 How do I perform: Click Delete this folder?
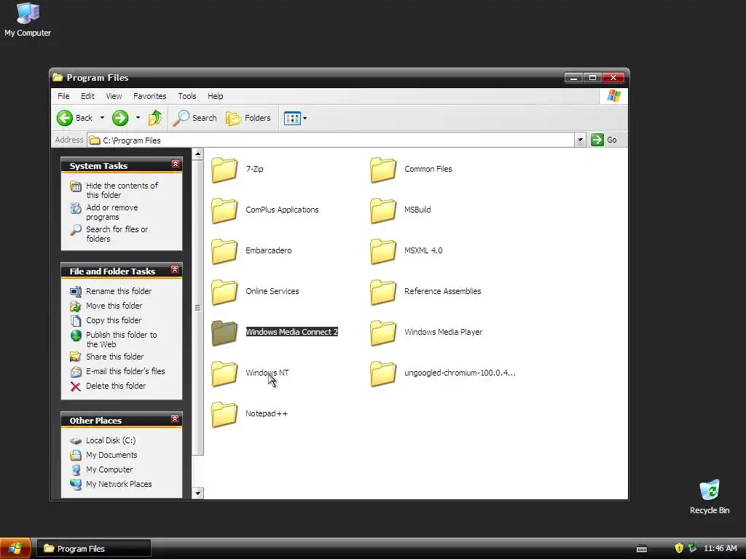coord(108,386)
